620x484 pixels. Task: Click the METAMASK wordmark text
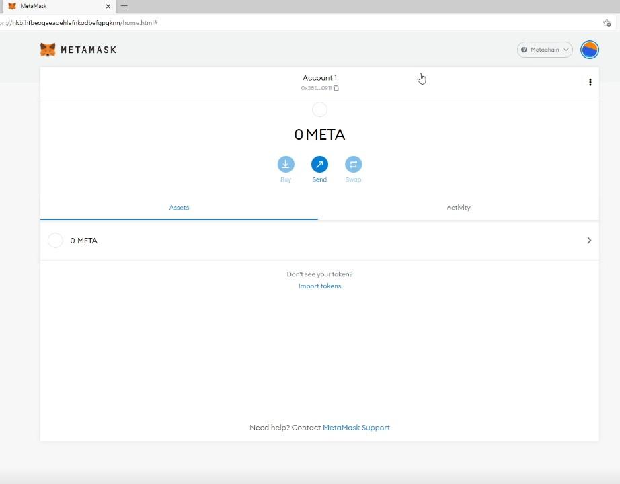pyautogui.click(x=89, y=50)
